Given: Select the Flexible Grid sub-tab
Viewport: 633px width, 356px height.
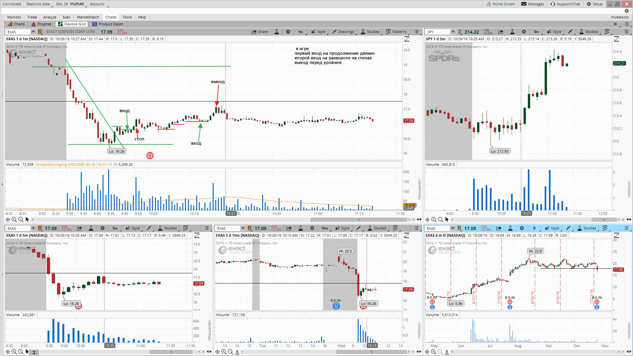Looking at the screenshot, I should click(x=72, y=24).
